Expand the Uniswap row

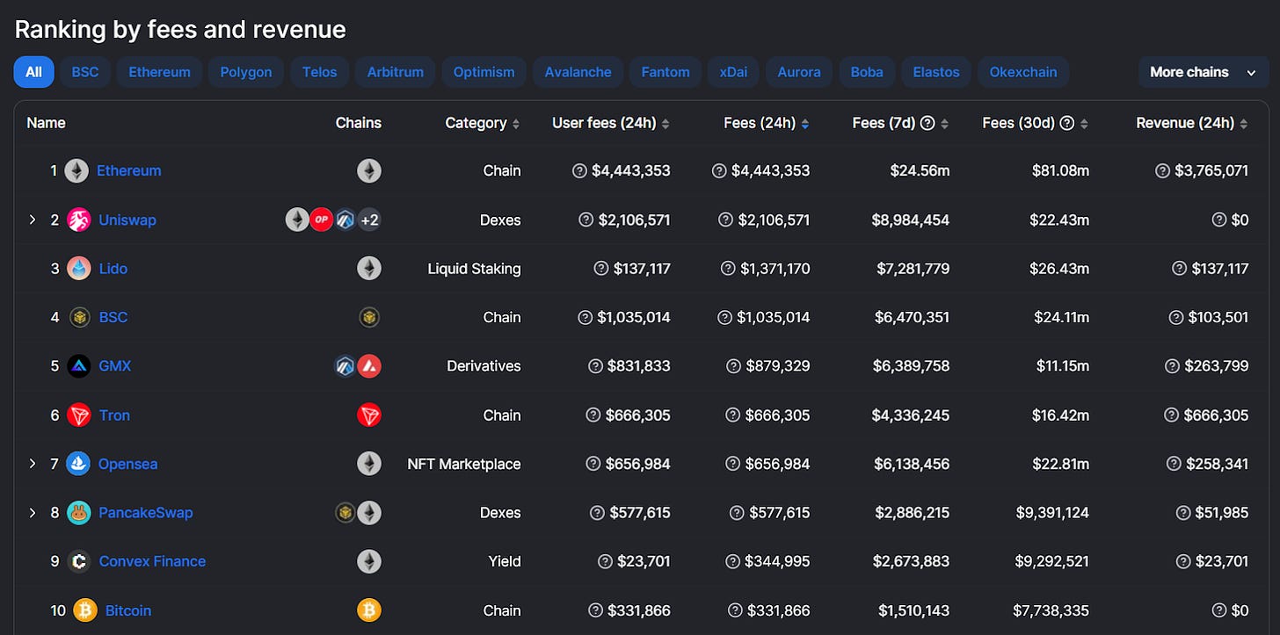click(33, 220)
